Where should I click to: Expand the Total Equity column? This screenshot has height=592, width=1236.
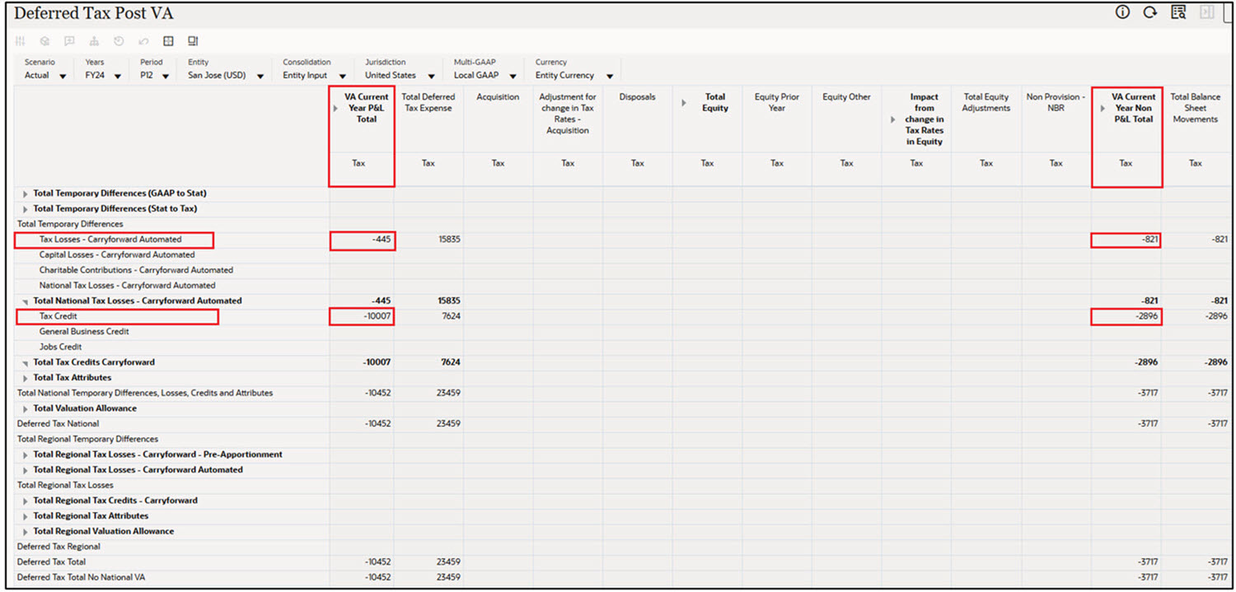pos(683,102)
